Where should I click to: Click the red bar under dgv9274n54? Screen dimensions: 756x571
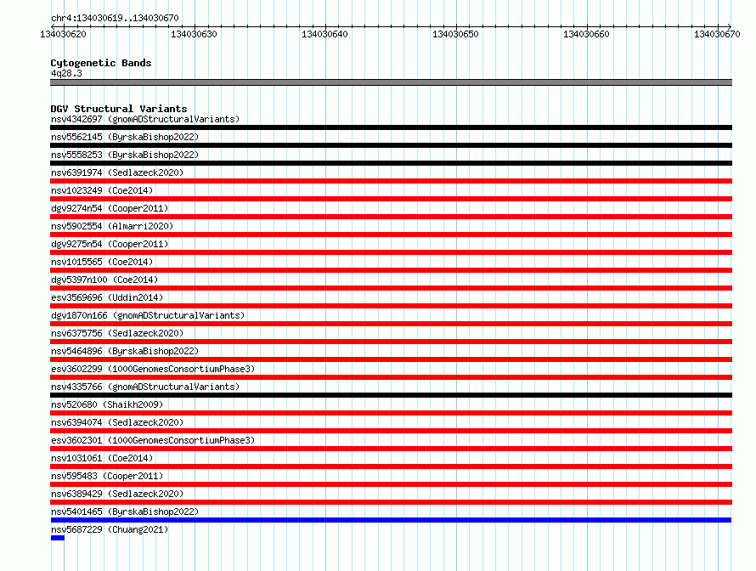[x=391, y=217]
